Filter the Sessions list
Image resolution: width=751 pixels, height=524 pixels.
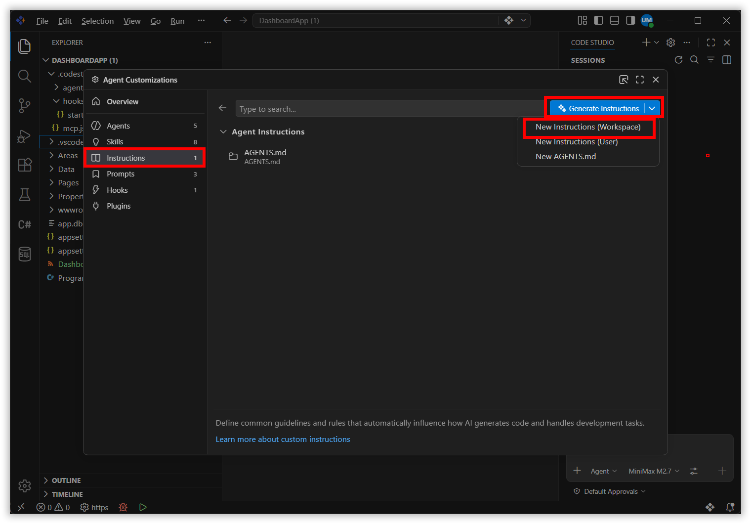pyautogui.click(x=710, y=60)
